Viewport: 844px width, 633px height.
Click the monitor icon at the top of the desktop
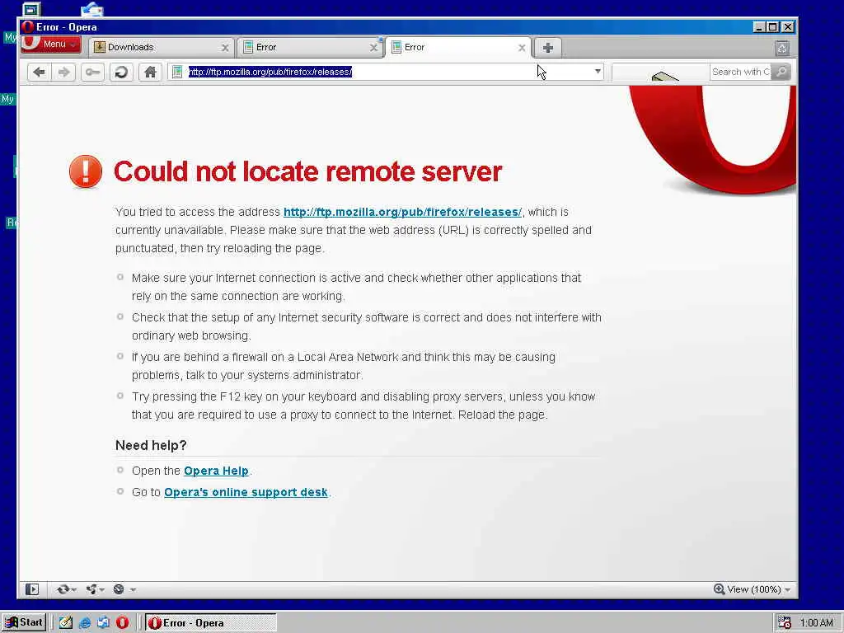pos(32,8)
